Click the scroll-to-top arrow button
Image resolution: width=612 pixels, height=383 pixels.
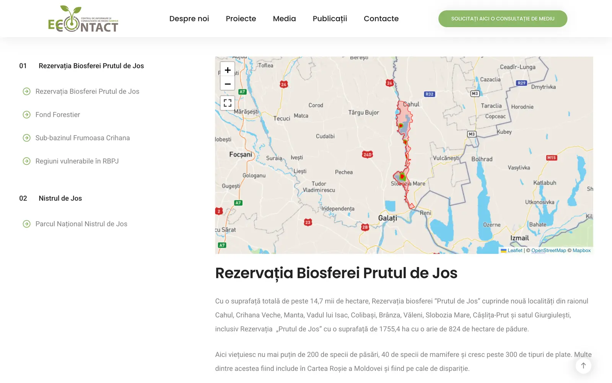click(x=583, y=365)
